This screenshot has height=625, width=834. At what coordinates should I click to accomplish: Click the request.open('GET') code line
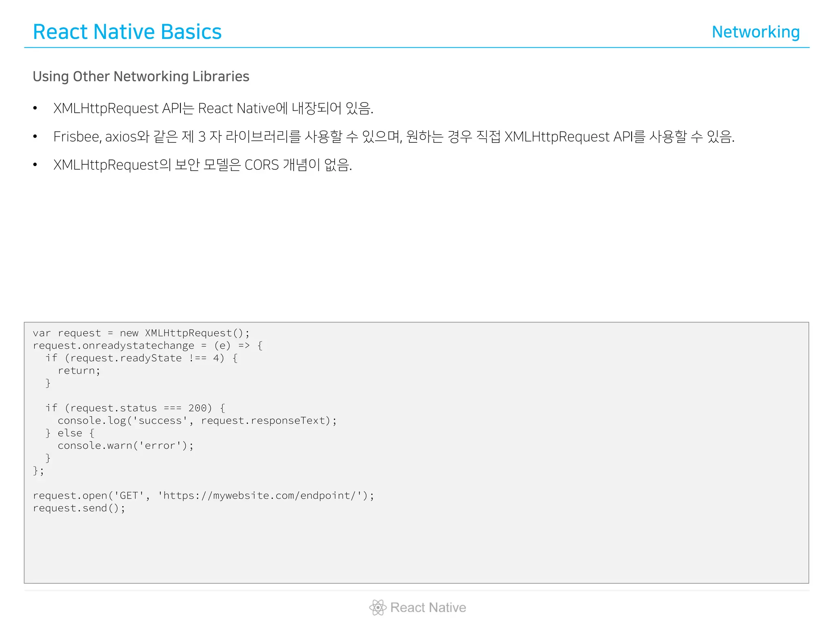click(203, 496)
